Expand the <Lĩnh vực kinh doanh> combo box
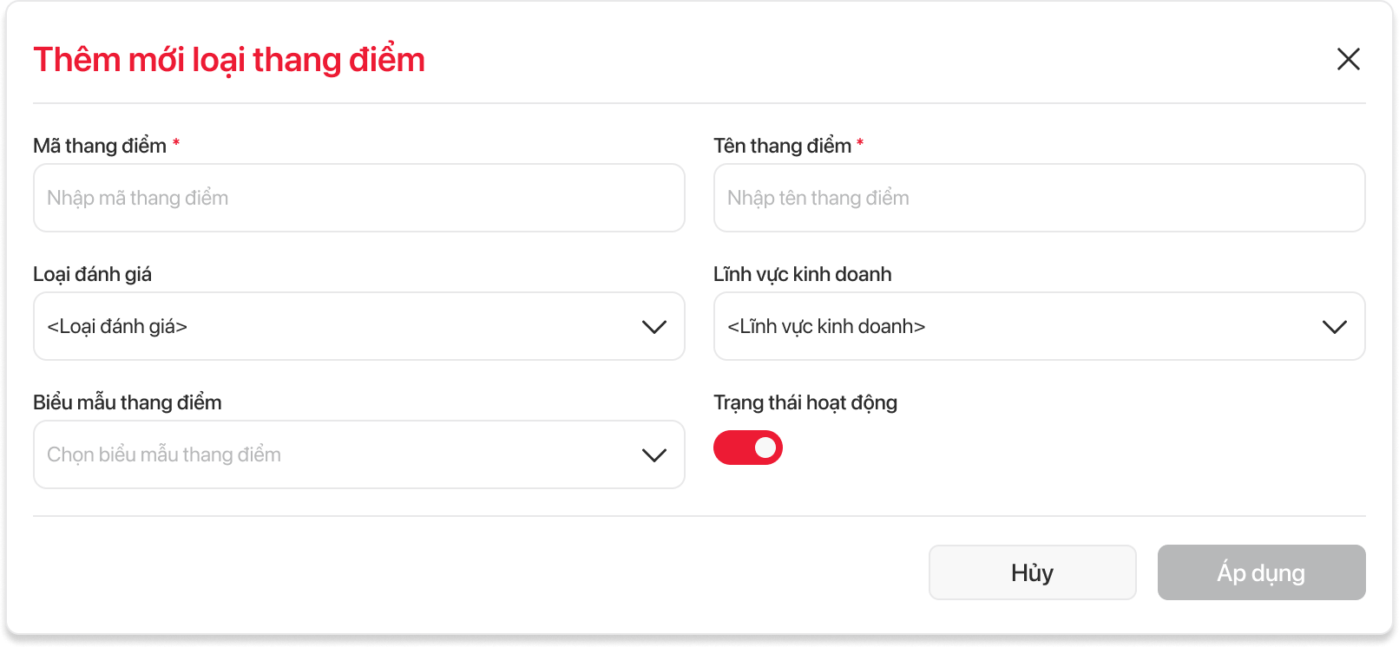The width and height of the screenshot is (1399, 647). tap(1024, 326)
